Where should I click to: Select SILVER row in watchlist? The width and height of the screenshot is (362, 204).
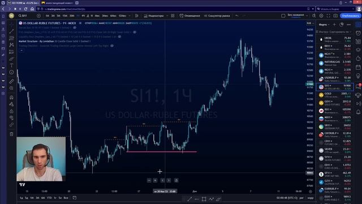(x=335, y=150)
